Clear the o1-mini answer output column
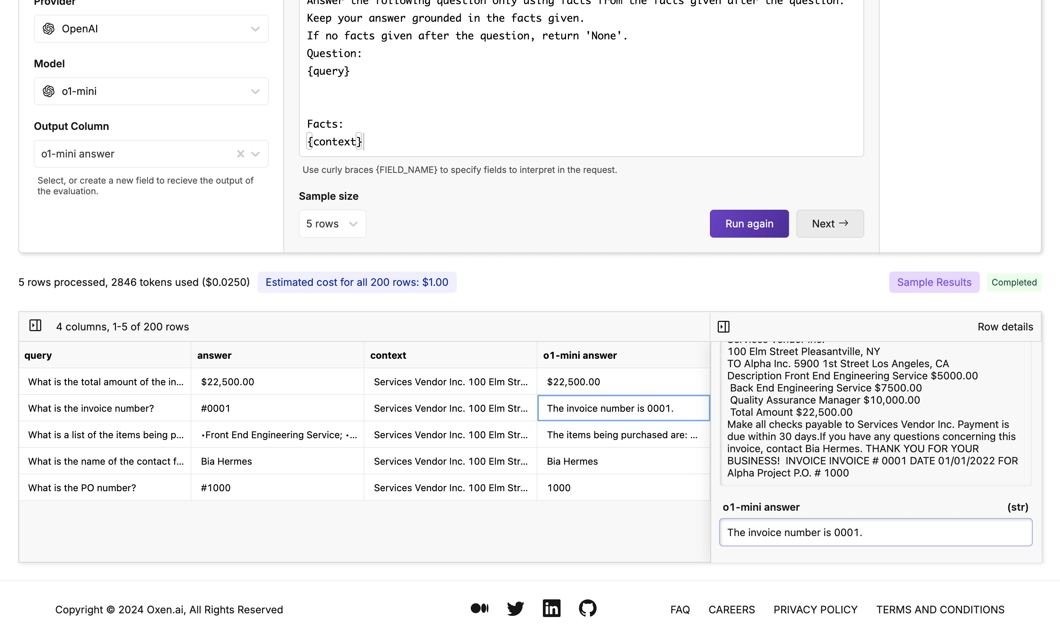The image size is (1060, 638). [x=240, y=154]
